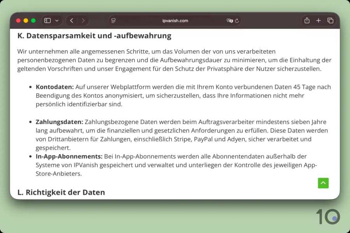Open a new tab with the plus icon
Viewport: 350px width, 233px height.
point(318,20)
